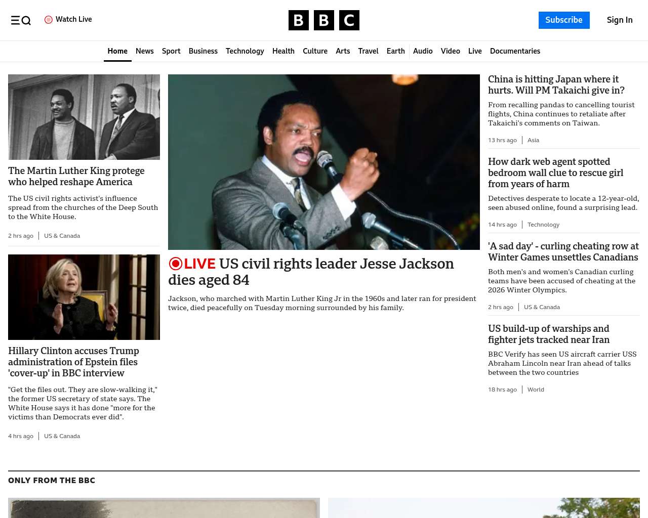Click the Technology tag under dark web article
Screen dimensions: 648x518
[543, 225]
